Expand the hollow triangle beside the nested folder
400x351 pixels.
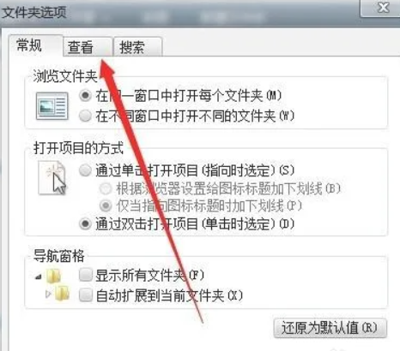click(x=48, y=294)
